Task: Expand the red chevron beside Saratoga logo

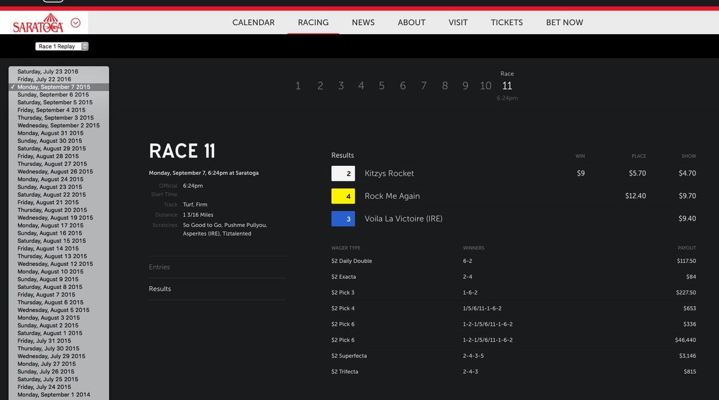Action: [75, 23]
